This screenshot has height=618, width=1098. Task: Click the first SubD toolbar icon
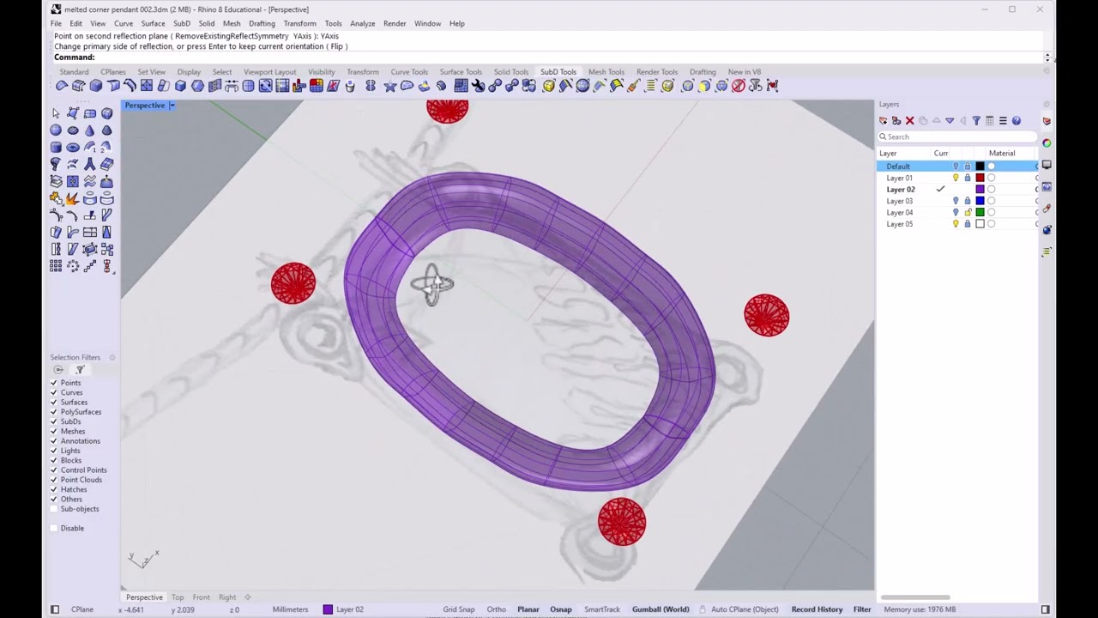[x=62, y=85]
